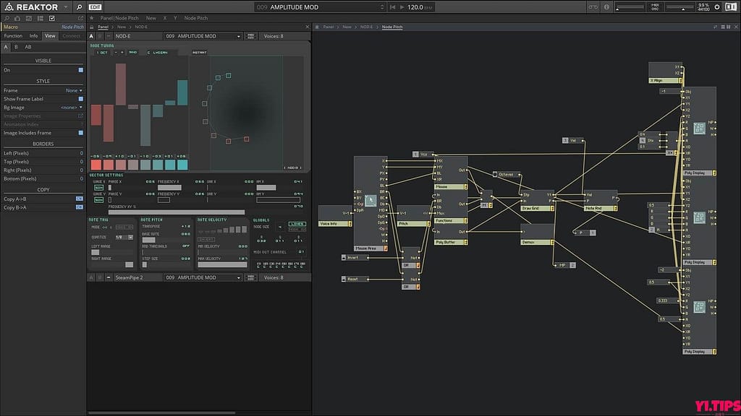The width and height of the screenshot is (741, 416).
Task: Click the first red node color swatch
Action: point(96,165)
